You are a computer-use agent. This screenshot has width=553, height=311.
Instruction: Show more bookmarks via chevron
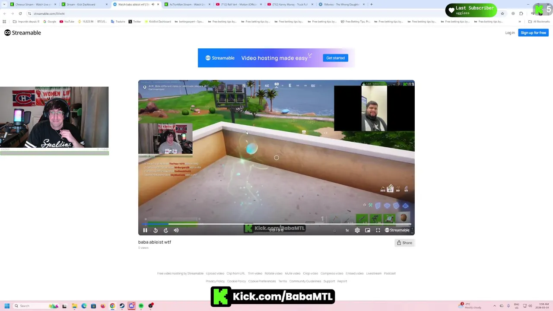click(x=520, y=22)
